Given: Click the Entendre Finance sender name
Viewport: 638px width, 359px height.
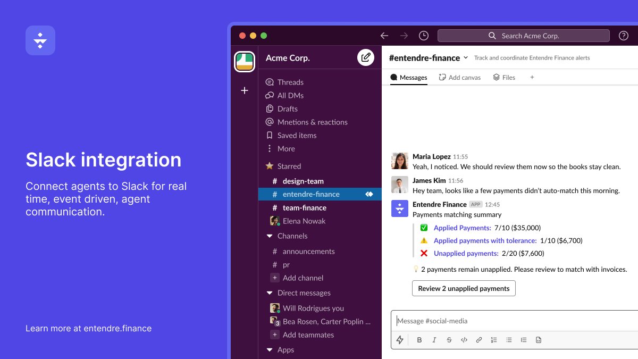Looking at the screenshot, I should pos(440,204).
